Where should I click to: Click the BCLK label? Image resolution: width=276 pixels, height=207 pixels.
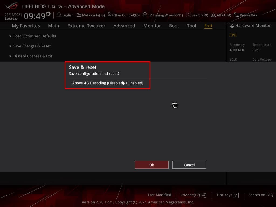pos(233,60)
